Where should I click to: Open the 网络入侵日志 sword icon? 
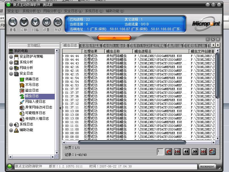click(22, 102)
